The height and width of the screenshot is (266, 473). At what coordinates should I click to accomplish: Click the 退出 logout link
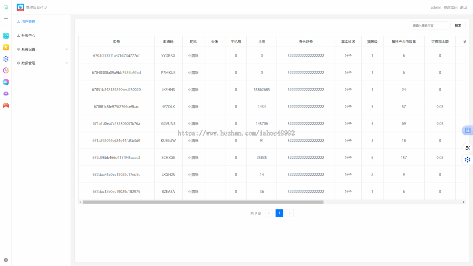464,7
